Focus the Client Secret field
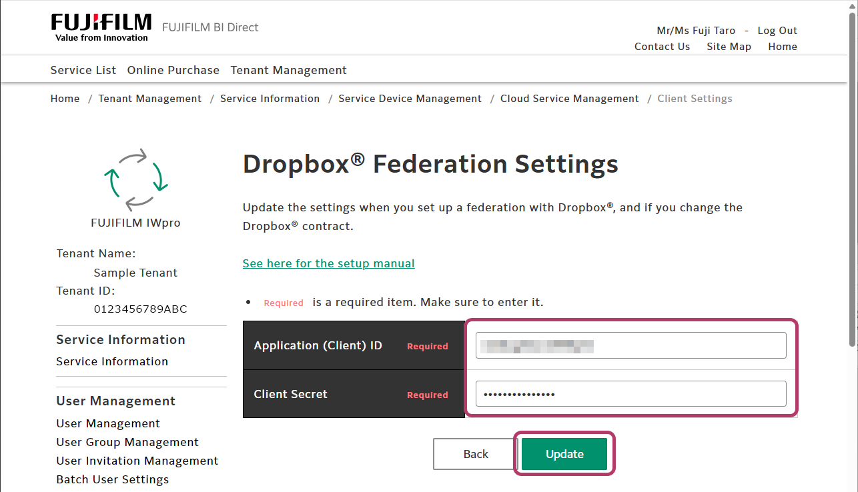This screenshot has height=492, width=858. pyautogui.click(x=631, y=393)
